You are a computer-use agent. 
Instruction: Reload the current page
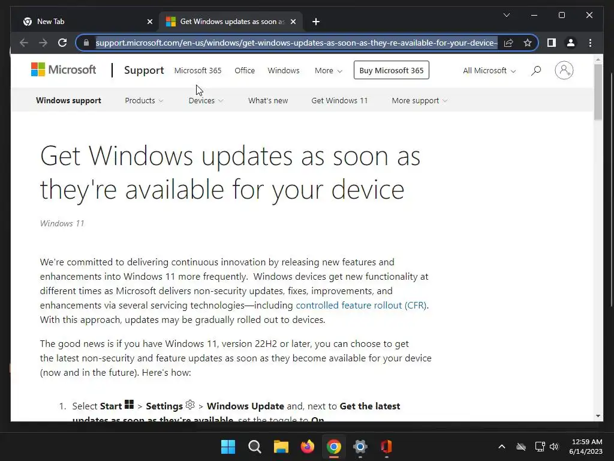point(62,43)
